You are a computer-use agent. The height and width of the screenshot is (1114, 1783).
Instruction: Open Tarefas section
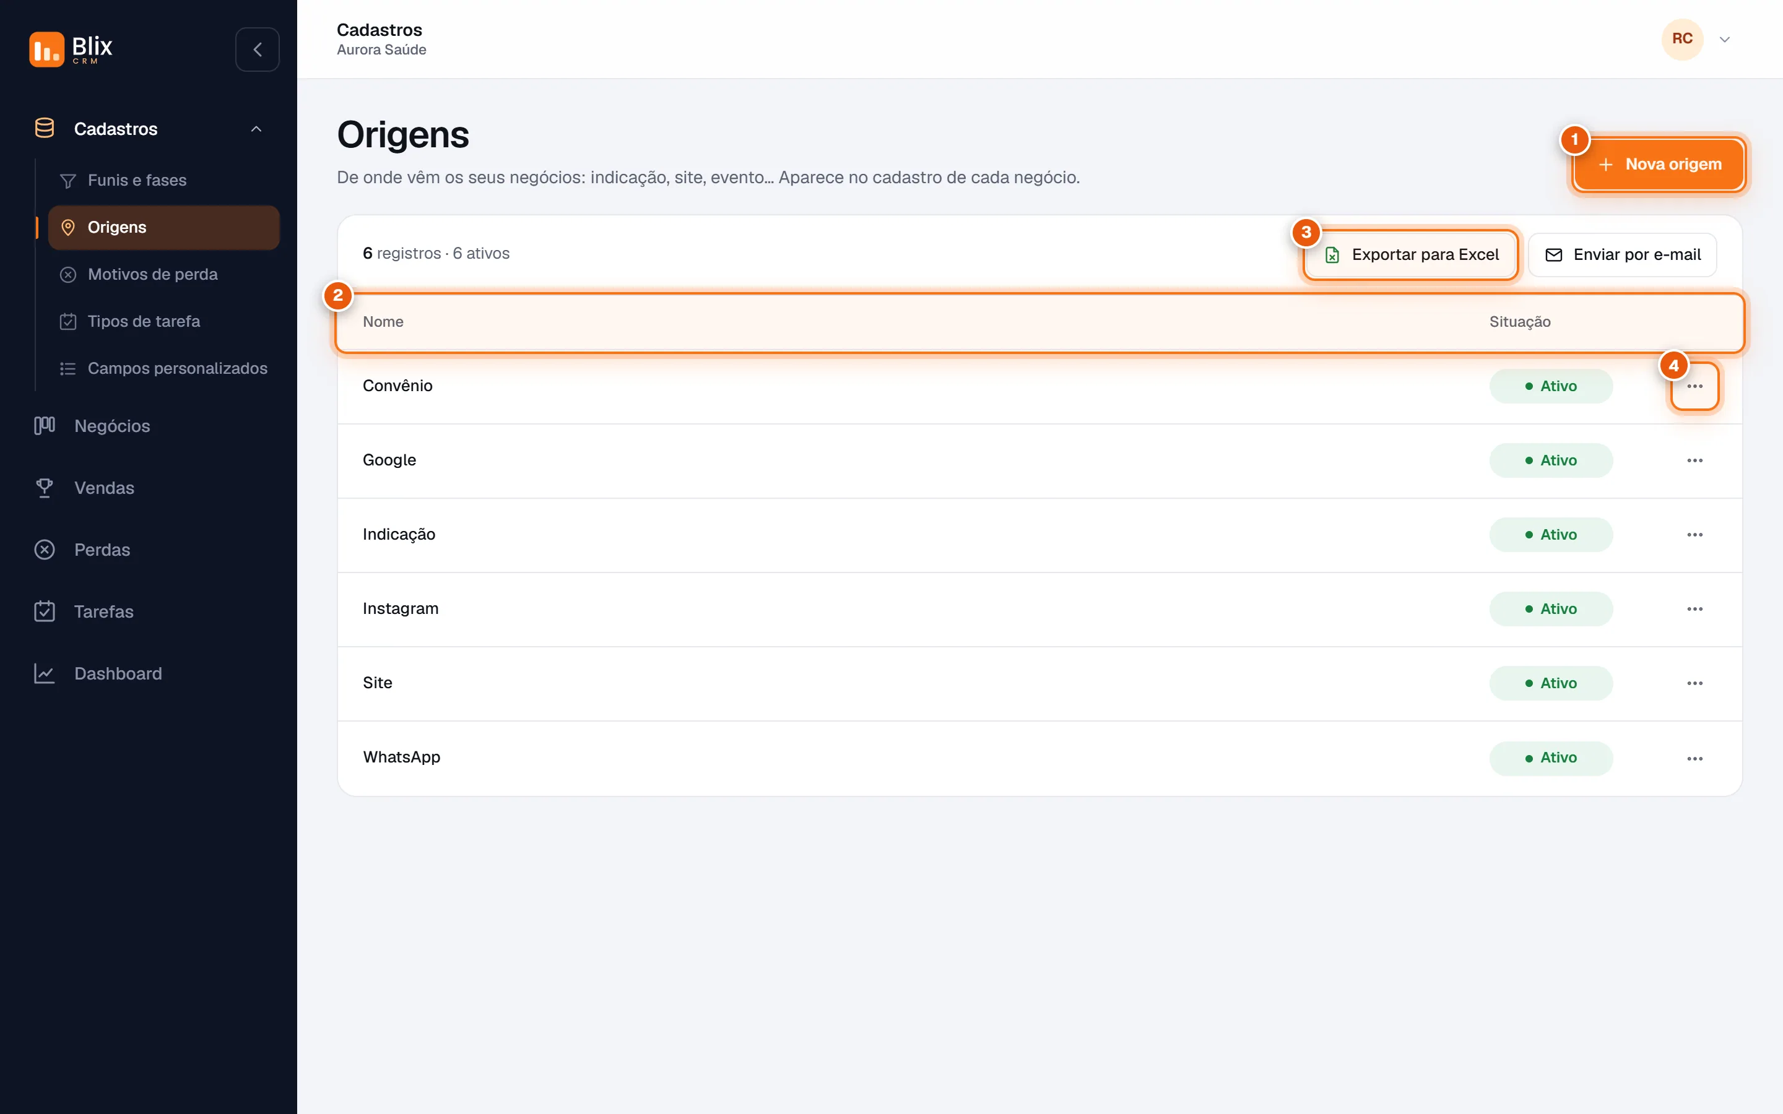148,611
